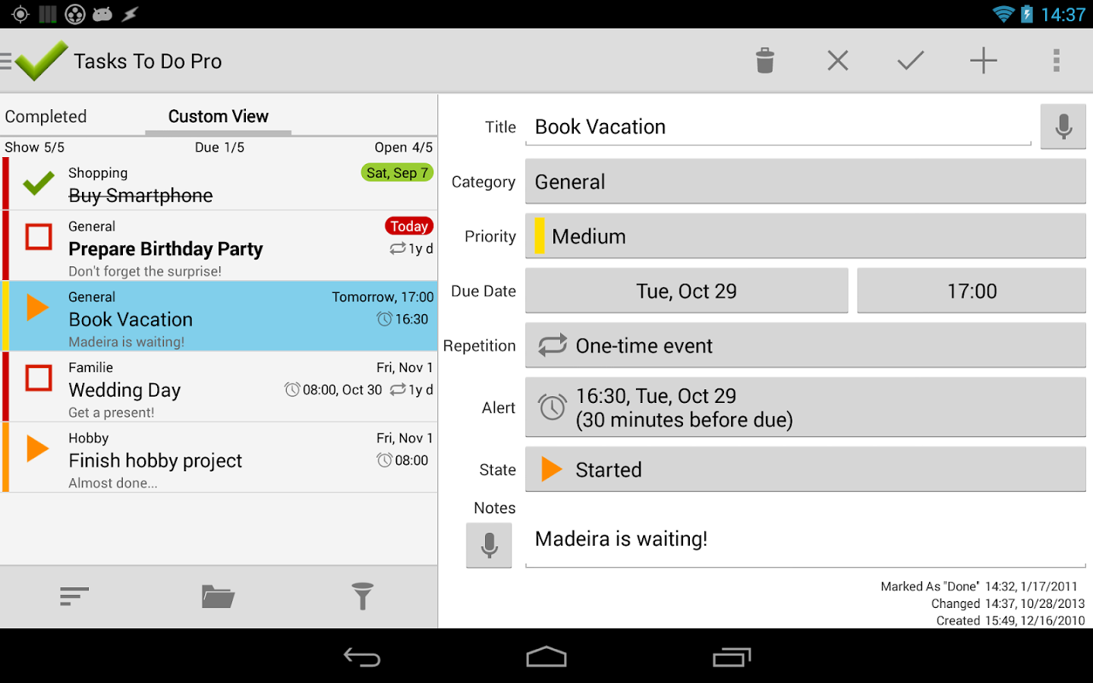
Task: Tap orange started icon on Book Vacation
Action: (38, 307)
